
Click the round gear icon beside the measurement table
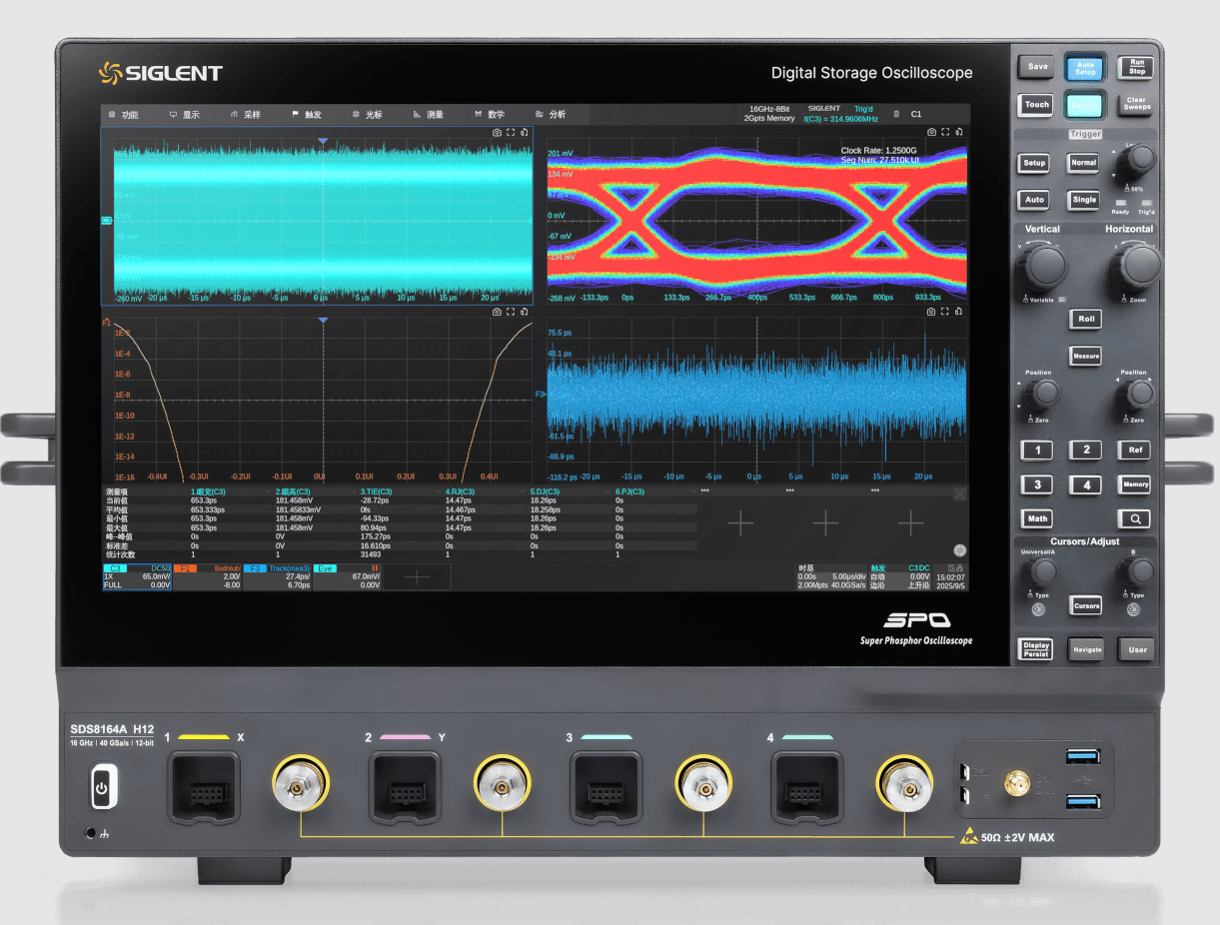pyautogui.click(x=960, y=549)
